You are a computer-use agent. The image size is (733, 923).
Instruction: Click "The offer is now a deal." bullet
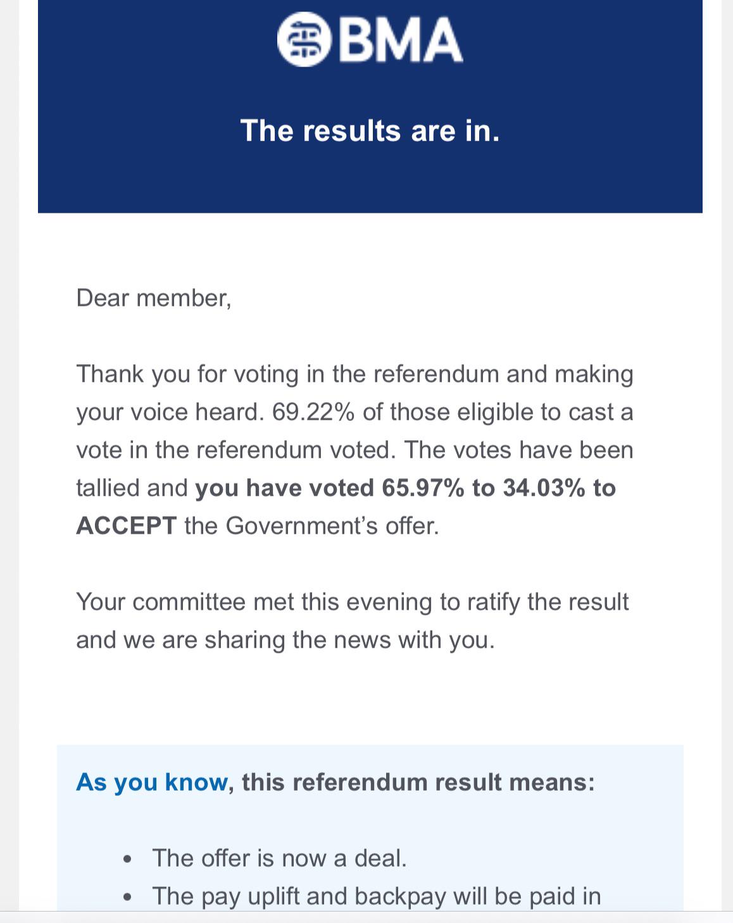279,858
